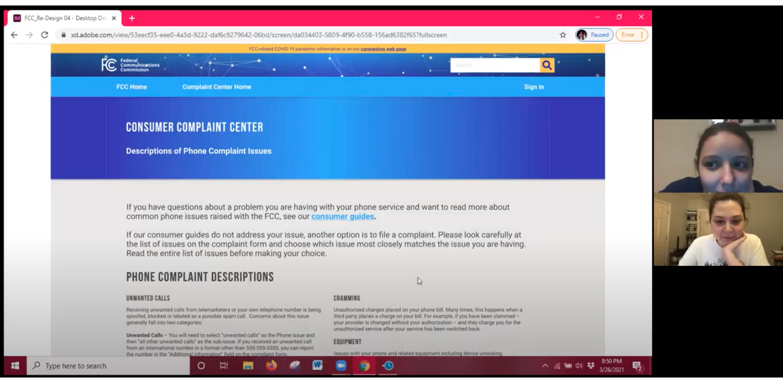
Task: Open File Explorer from the taskbar
Action: 248,366
